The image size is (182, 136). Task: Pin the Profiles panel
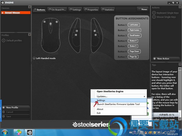29,35
